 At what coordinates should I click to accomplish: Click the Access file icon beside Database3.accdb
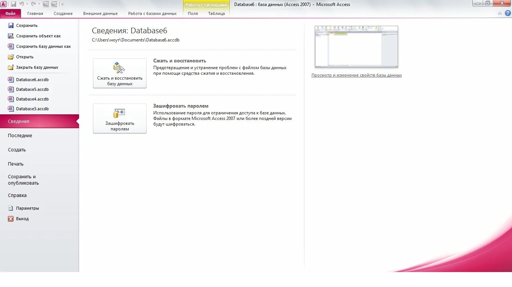[11, 109]
